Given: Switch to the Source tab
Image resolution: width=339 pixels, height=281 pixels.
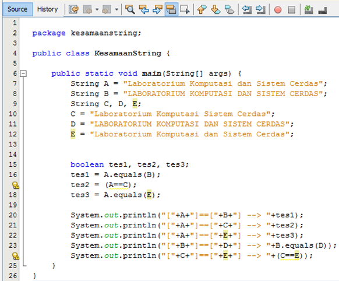Looking at the screenshot, I should tap(17, 9).
